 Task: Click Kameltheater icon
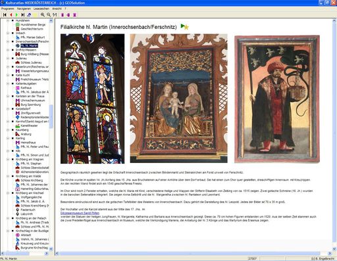click(x=18, y=126)
